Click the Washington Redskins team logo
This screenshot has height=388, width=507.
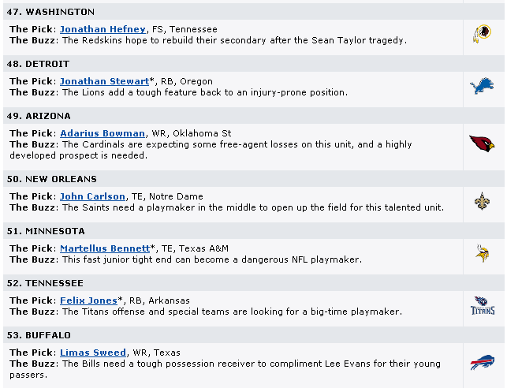pos(482,34)
